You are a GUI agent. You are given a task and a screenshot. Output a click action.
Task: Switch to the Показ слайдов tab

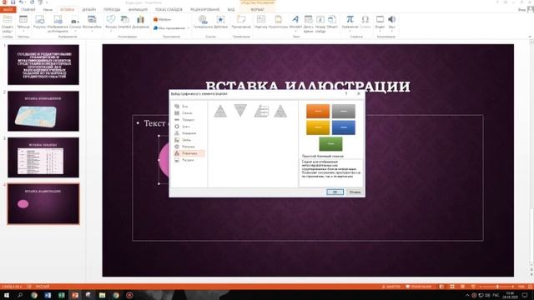pos(169,9)
